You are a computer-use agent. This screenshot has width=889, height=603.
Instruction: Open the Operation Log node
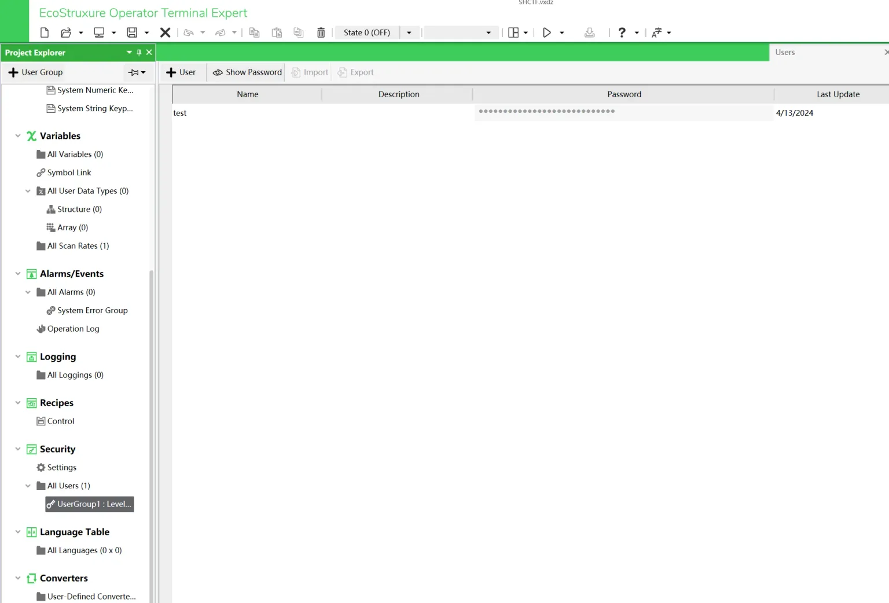(x=68, y=329)
